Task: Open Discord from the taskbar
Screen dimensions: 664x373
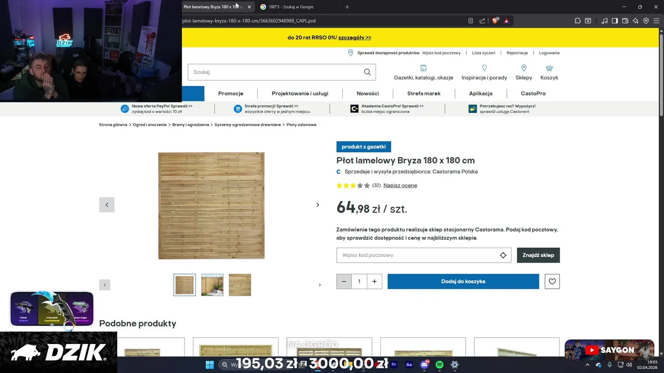Action: 424,365
